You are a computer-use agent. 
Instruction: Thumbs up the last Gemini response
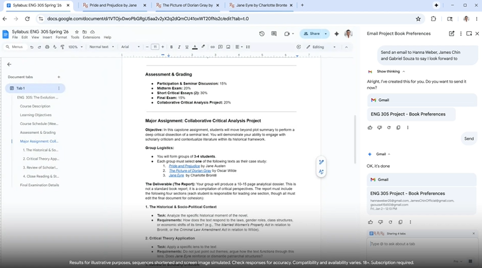pos(370,222)
